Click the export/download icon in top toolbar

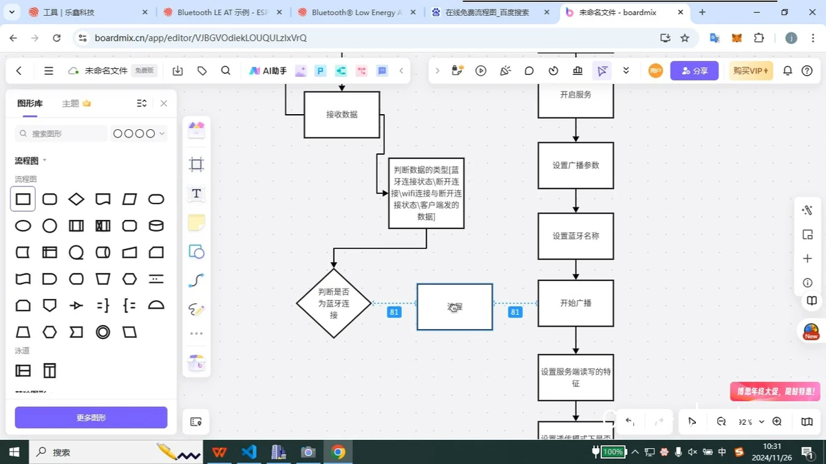click(x=178, y=71)
